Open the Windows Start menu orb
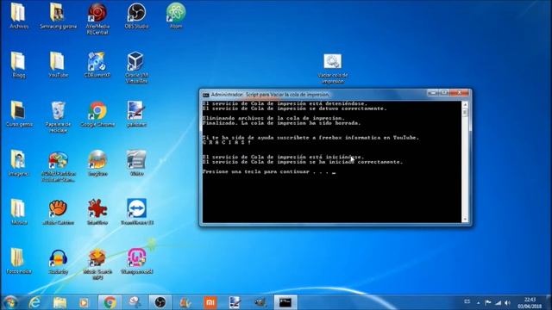The image size is (552, 310). pyautogui.click(x=10, y=302)
